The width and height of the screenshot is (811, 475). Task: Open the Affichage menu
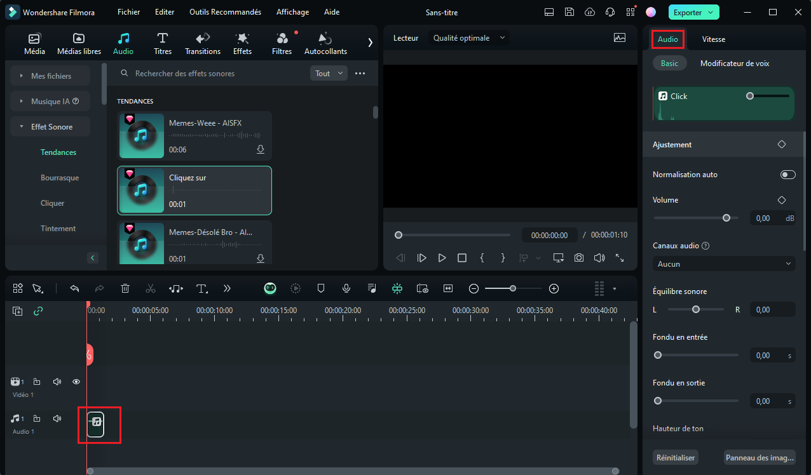pyautogui.click(x=292, y=12)
